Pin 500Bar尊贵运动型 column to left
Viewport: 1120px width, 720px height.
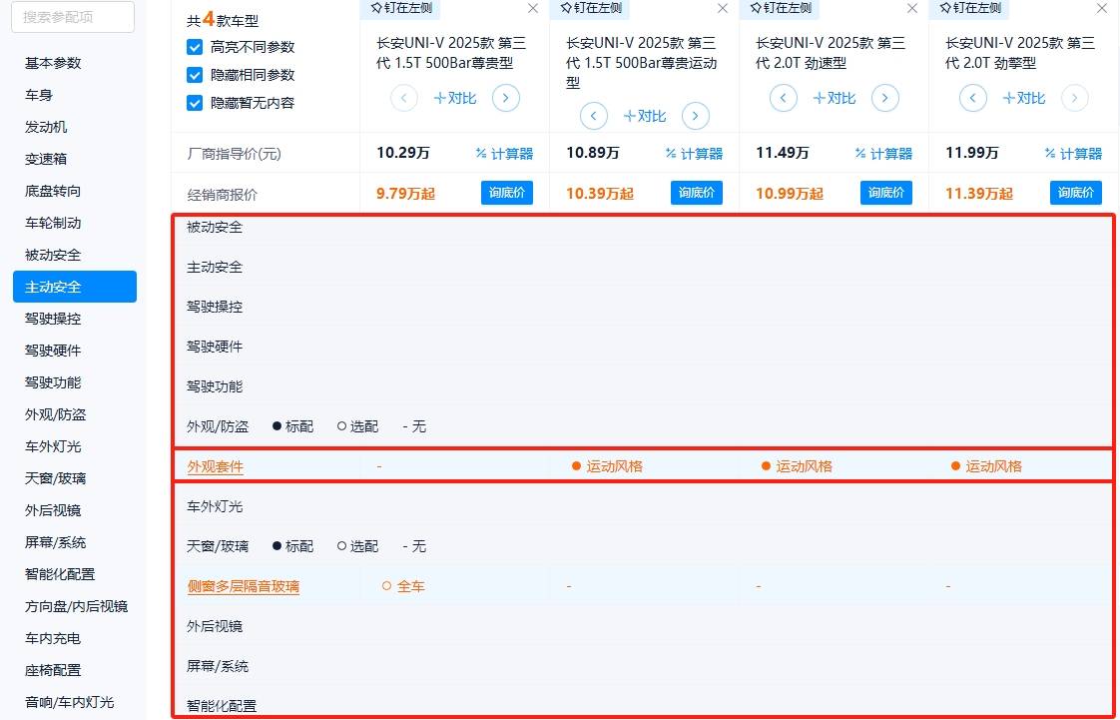tap(591, 9)
